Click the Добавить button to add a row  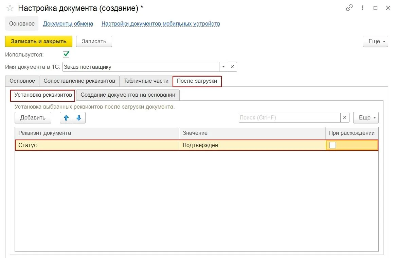coord(33,117)
